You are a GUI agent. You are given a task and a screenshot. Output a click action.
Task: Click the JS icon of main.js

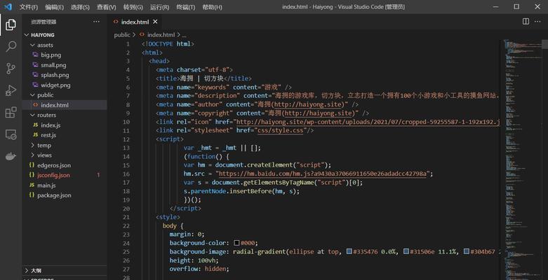pyautogui.click(x=32, y=185)
